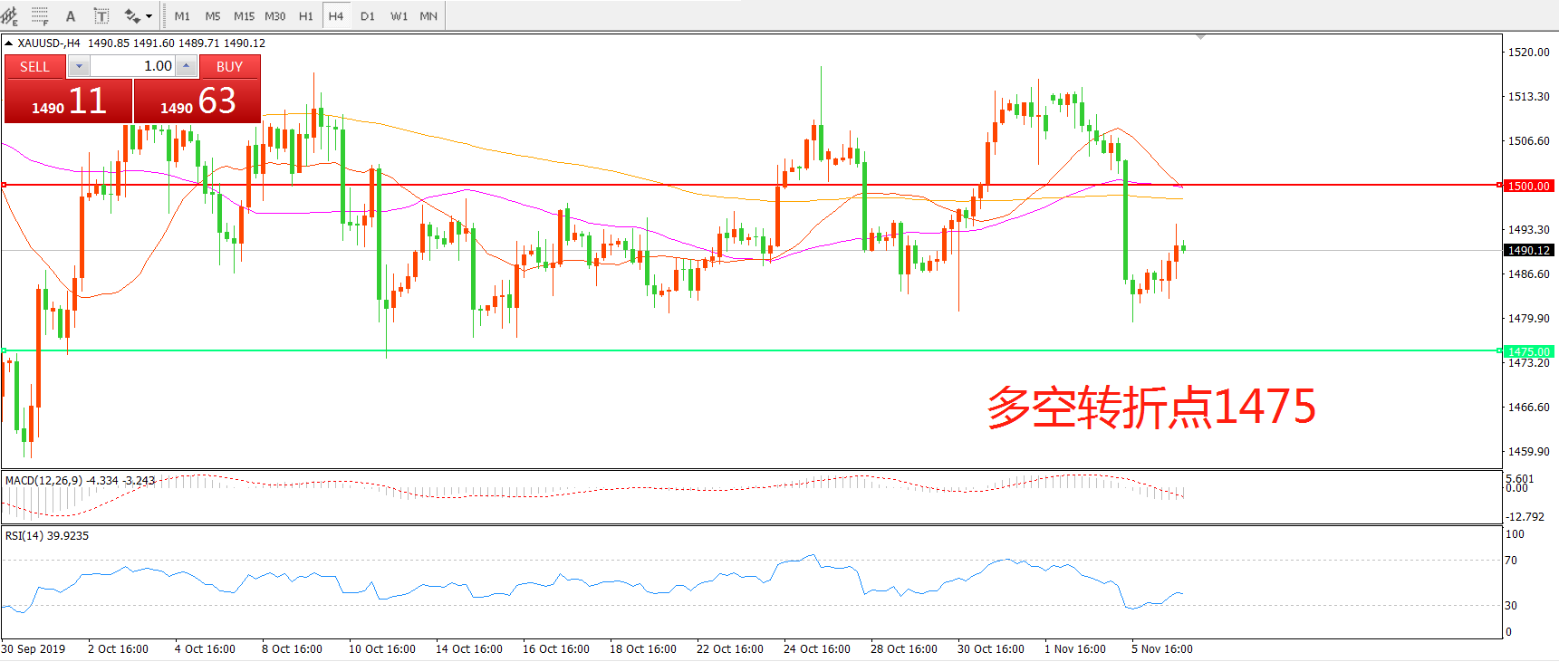Switch chart to M1 timeframe

182,16
